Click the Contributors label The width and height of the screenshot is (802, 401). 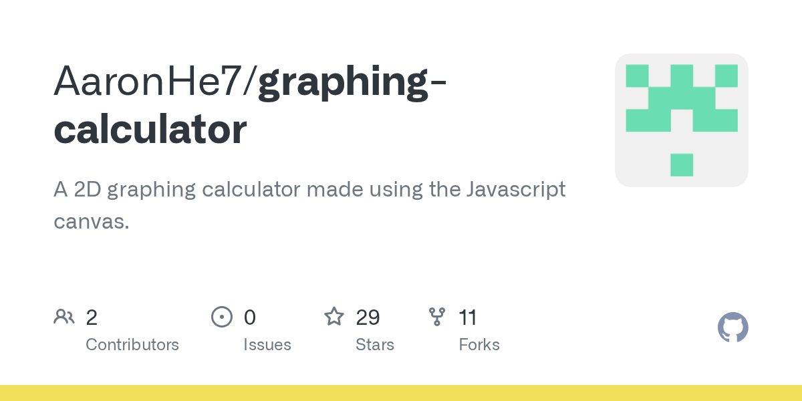click(132, 345)
